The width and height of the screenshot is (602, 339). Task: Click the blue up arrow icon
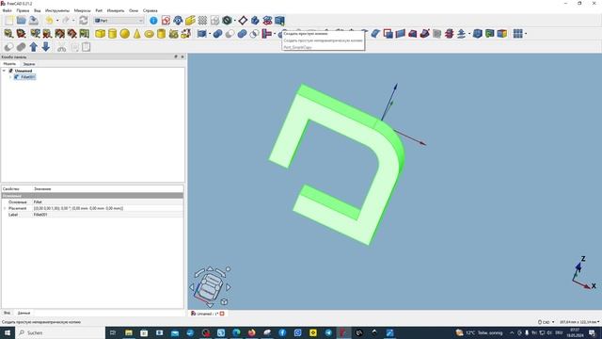(34, 47)
